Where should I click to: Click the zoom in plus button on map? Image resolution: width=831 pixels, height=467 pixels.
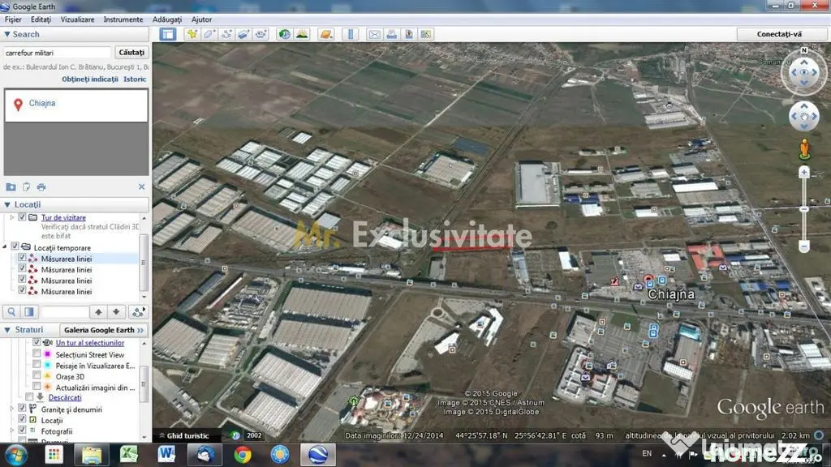pos(804,173)
